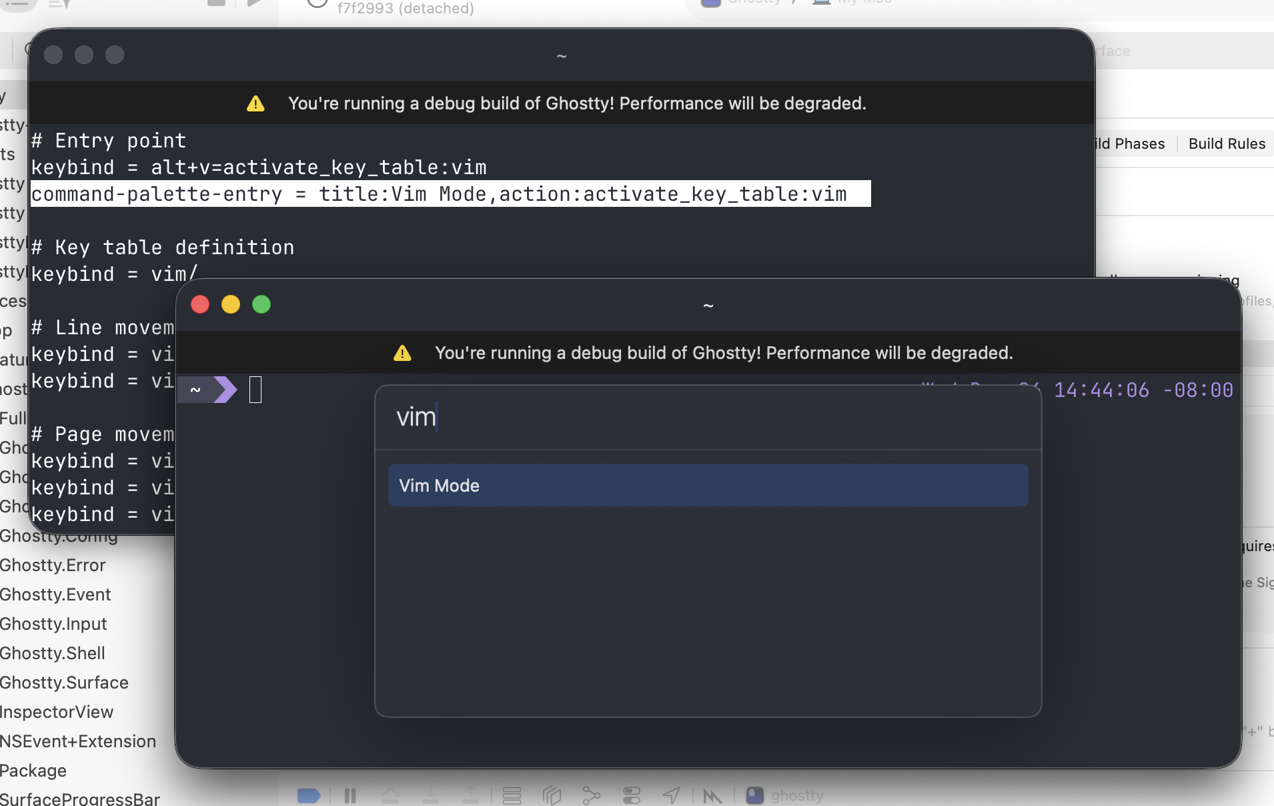Screen dimensions: 1274x806
Task: Open the Debug View Hierarchy icon
Action: 552,795
